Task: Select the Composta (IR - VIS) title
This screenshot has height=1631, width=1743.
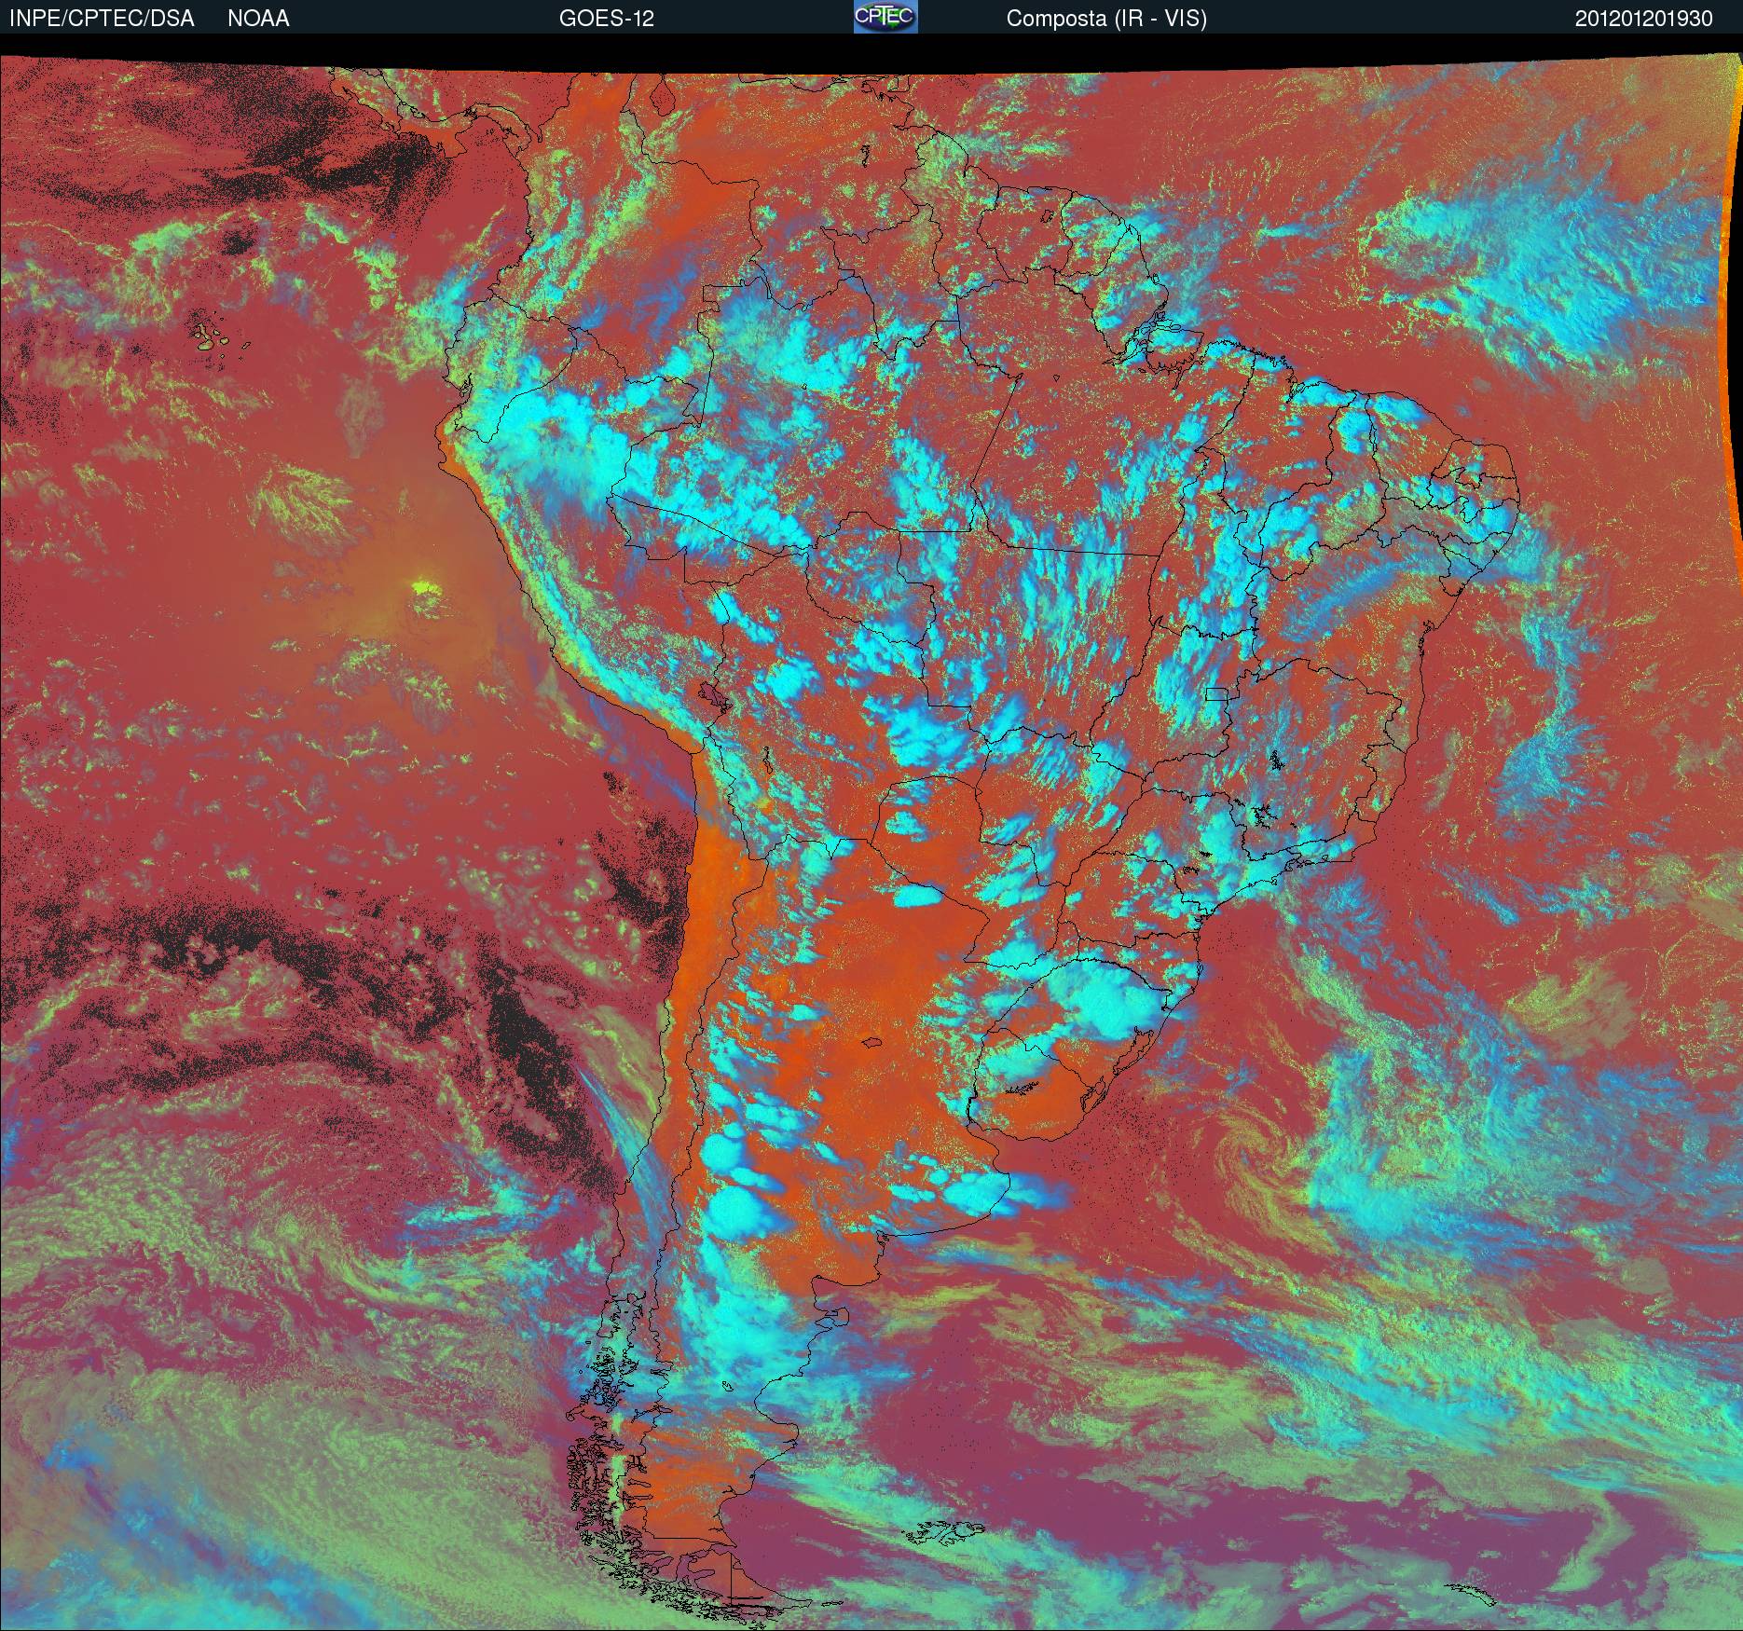Action: point(1106,20)
